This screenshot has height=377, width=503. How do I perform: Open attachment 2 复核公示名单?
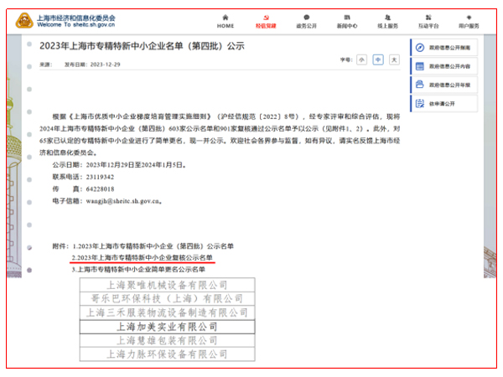point(142,257)
